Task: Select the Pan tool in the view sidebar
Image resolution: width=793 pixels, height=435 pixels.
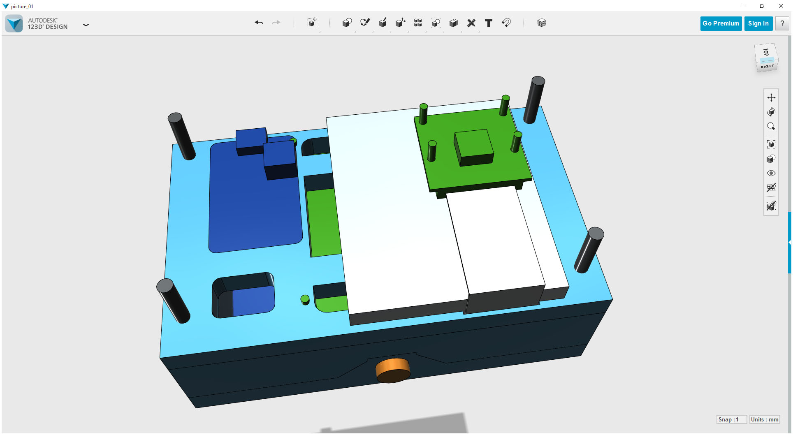Action: point(772,97)
